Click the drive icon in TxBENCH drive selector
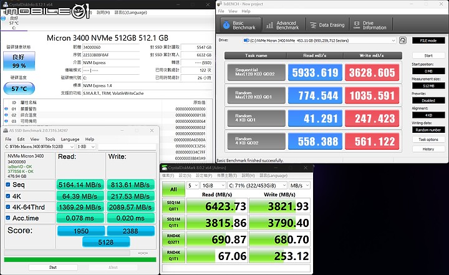 point(246,41)
